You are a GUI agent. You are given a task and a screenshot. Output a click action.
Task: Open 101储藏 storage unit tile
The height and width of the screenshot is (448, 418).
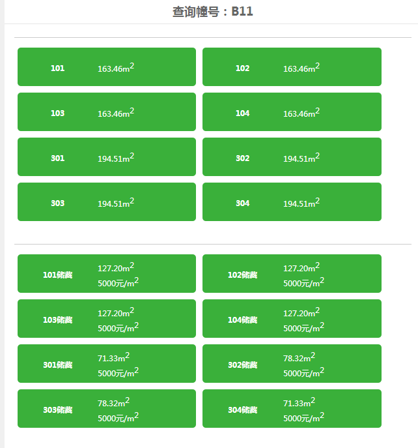tap(107, 273)
